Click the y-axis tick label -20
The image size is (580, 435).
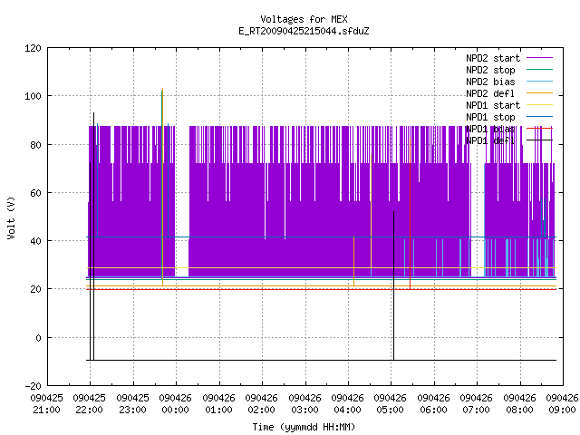click(33, 386)
